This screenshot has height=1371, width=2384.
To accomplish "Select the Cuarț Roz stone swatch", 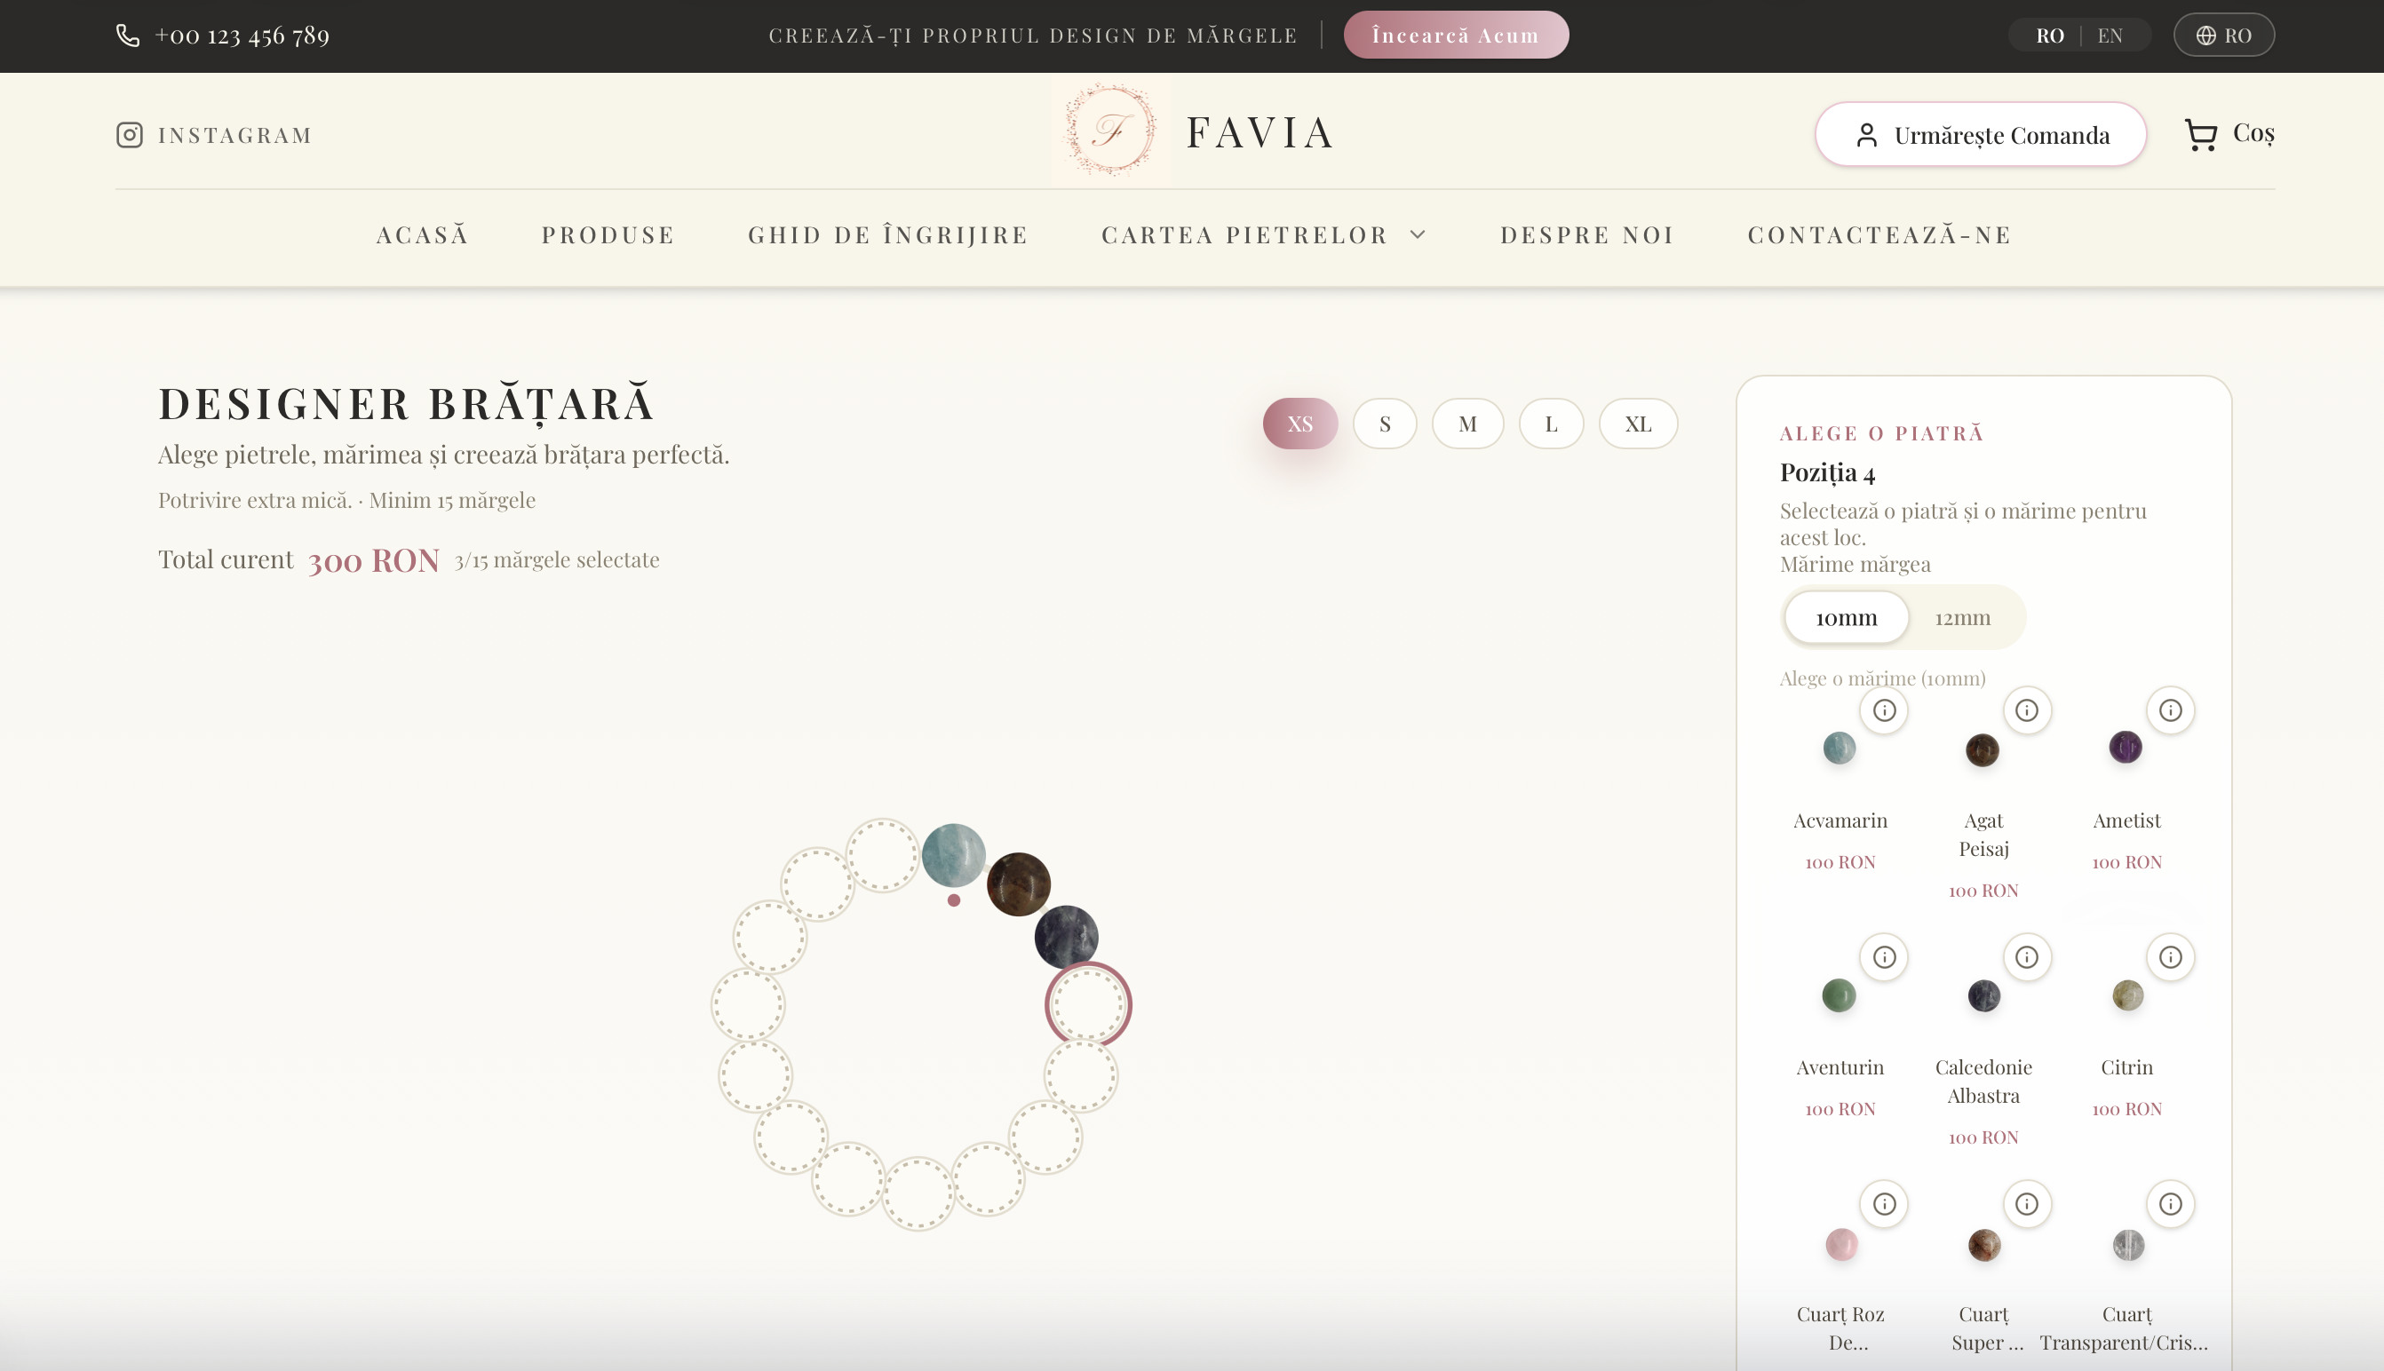I will point(1840,1245).
